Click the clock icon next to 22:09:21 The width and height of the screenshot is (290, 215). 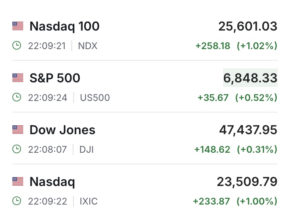(17, 46)
